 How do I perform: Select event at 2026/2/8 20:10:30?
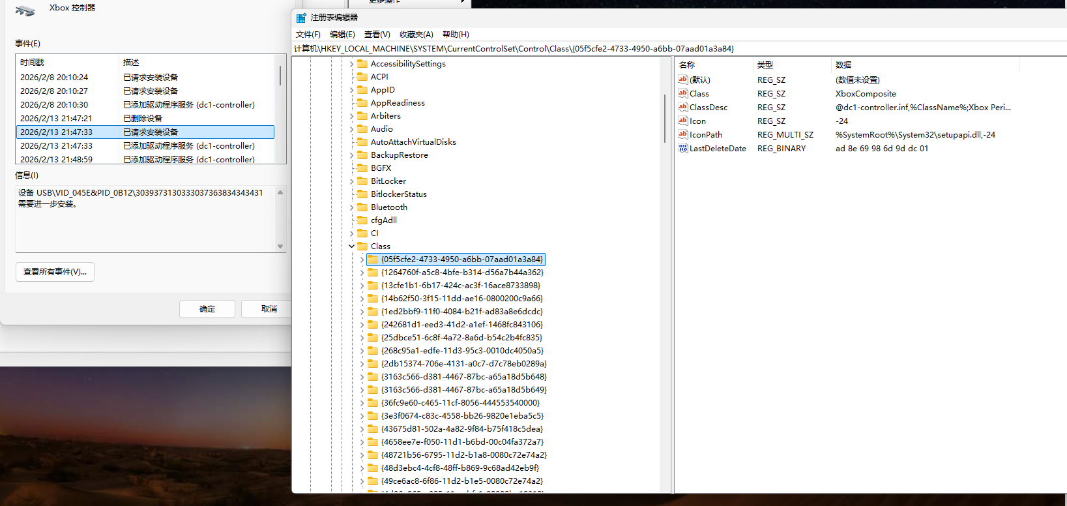tap(145, 105)
